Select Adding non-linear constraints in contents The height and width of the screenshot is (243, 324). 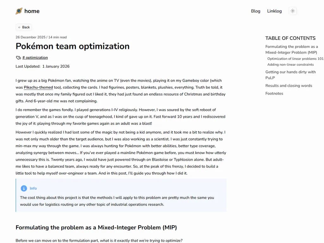coord(290,65)
